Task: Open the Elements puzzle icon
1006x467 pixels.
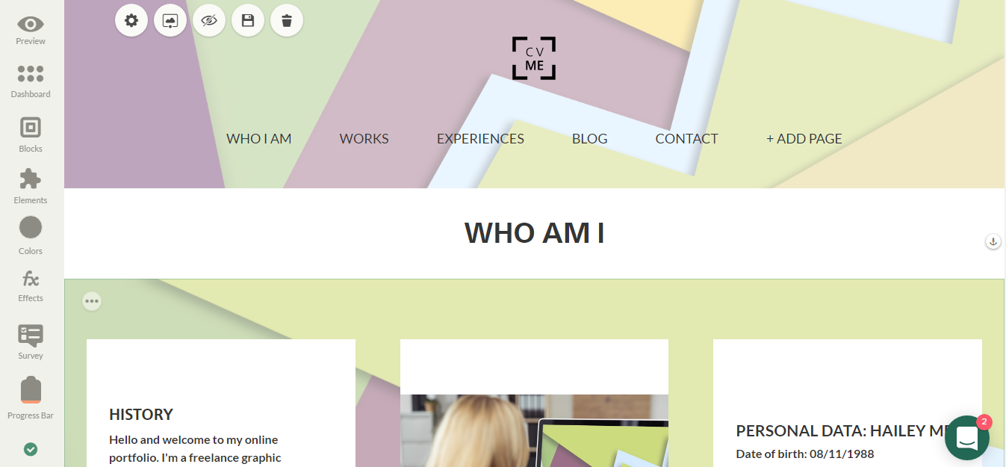Action: tap(31, 179)
